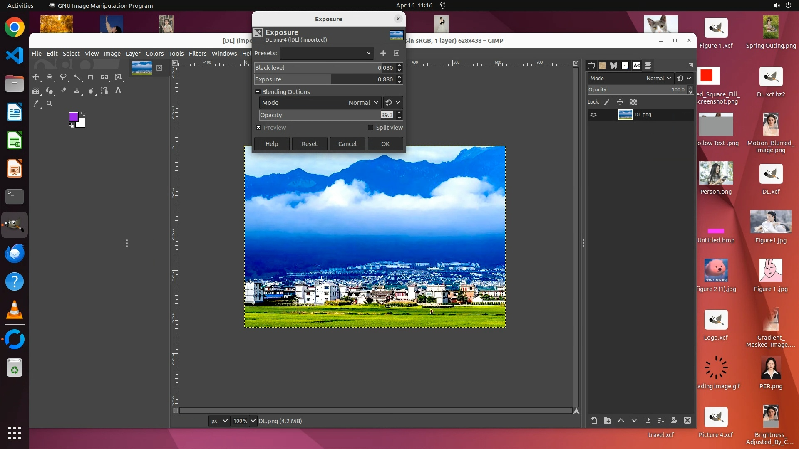Click the Reset button
Viewport: 799px width, 449px height.
click(309, 144)
